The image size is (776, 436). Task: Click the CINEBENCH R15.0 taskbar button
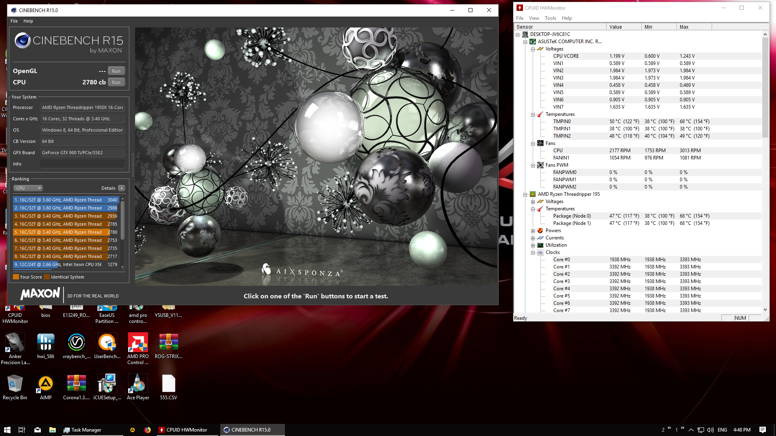click(252, 430)
